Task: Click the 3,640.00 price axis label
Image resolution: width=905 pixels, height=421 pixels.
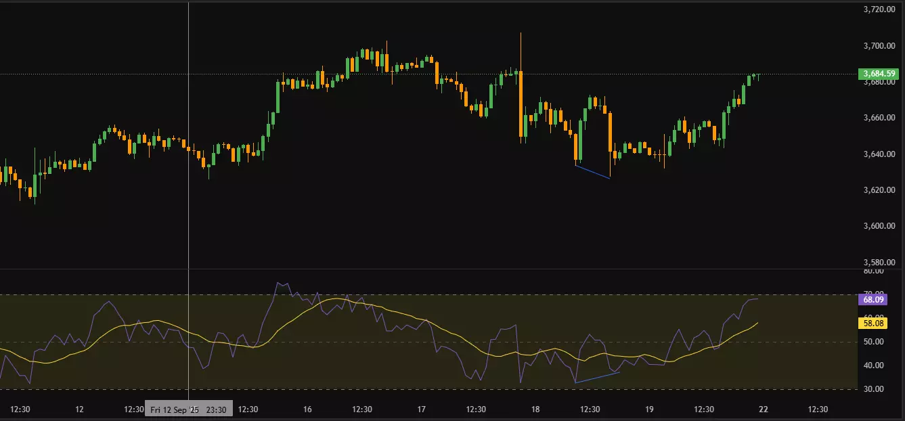Action: (879, 154)
